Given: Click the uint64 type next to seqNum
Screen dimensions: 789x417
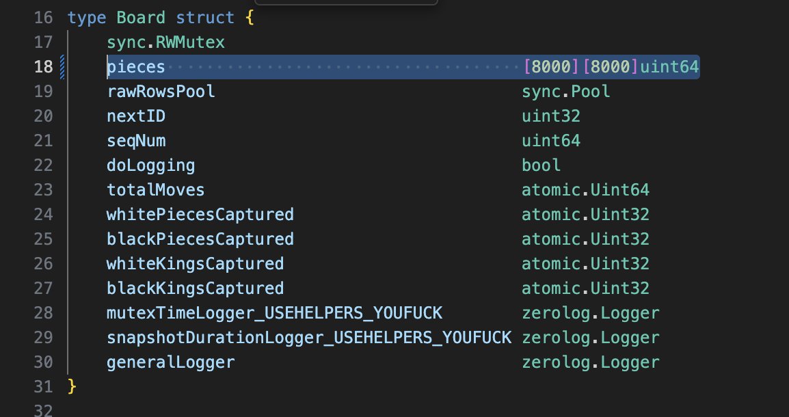Looking at the screenshot, I should 551,141.
